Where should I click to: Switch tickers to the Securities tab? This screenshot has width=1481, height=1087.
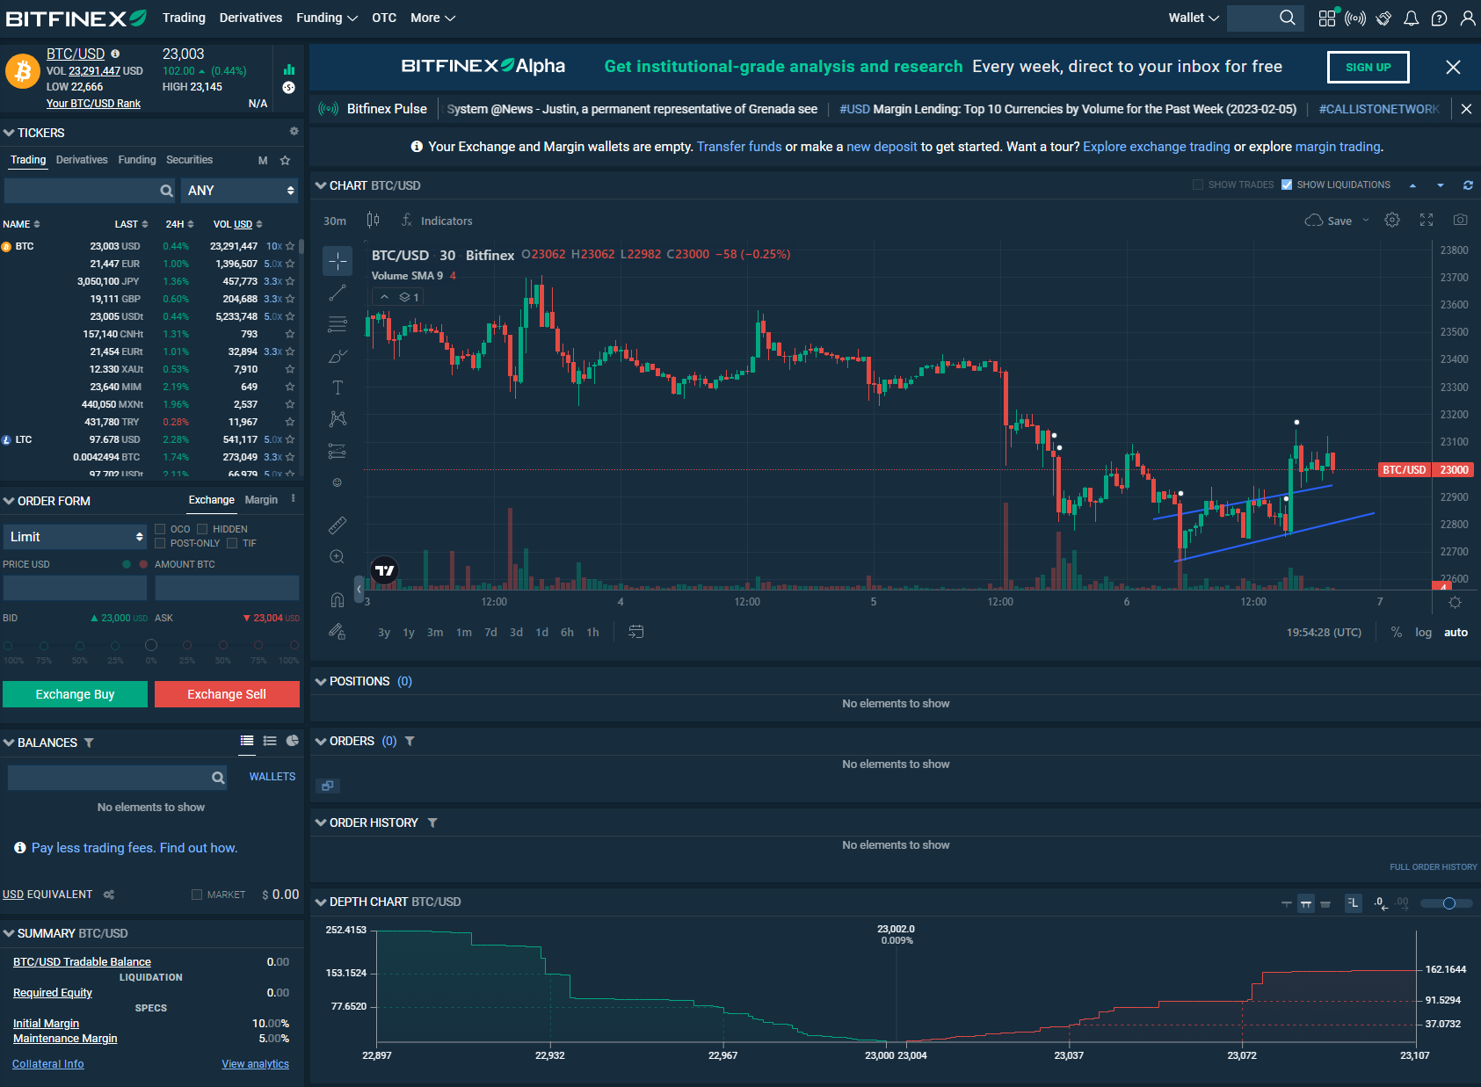[189, 160]
